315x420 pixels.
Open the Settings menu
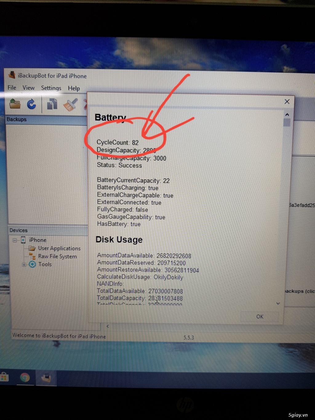[x=51, y=88]
